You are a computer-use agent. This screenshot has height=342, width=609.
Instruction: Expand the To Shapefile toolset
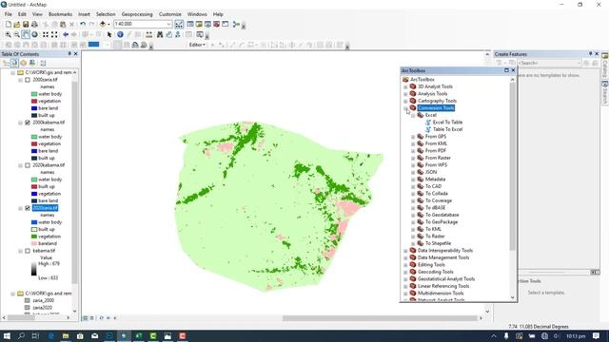point(413,243)
